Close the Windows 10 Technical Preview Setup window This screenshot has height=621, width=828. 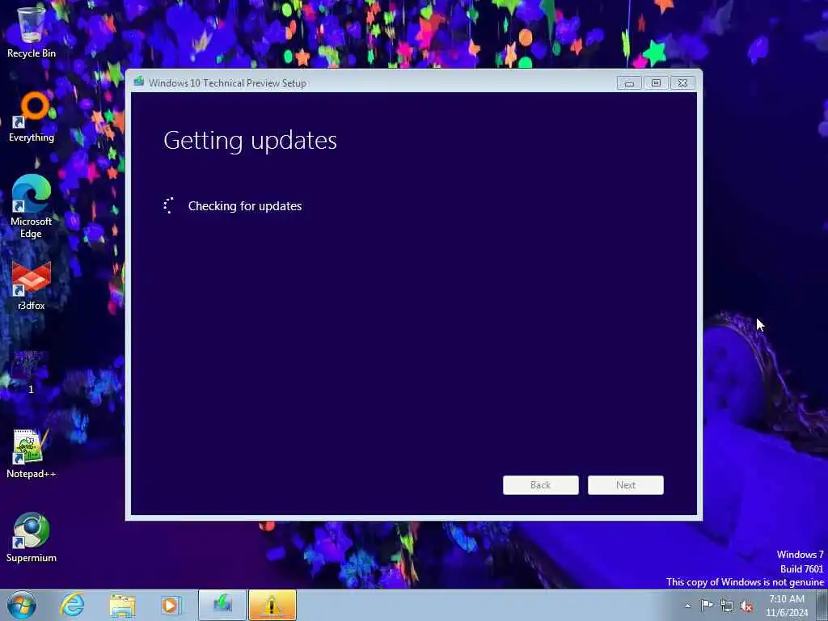(682, 83)
